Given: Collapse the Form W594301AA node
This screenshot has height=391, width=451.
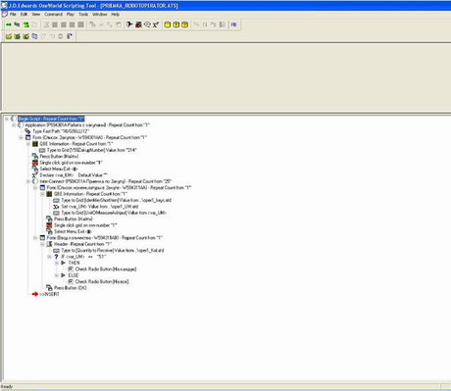Looking at the screenshot, I should pos(21,137).
